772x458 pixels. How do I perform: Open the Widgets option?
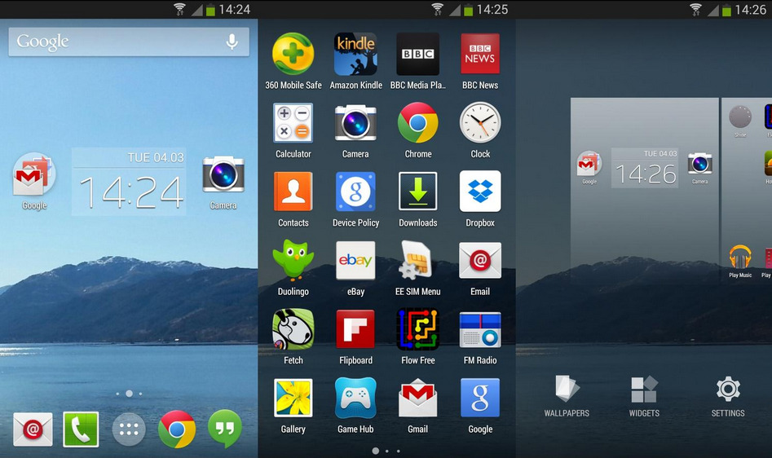point(643,396)
